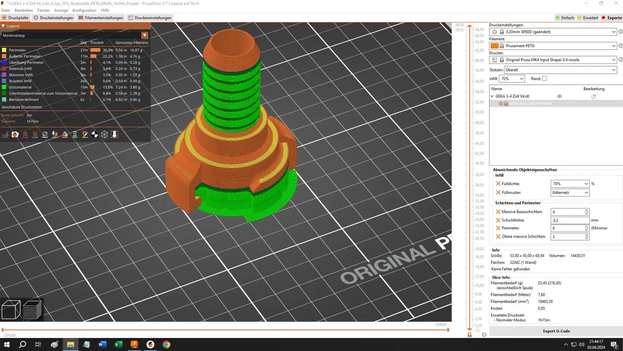Collapse the Legend panel triangle

point(3,26)
